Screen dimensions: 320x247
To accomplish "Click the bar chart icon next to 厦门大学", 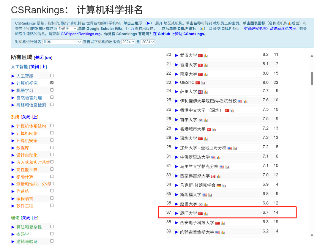I will [206, 214].
